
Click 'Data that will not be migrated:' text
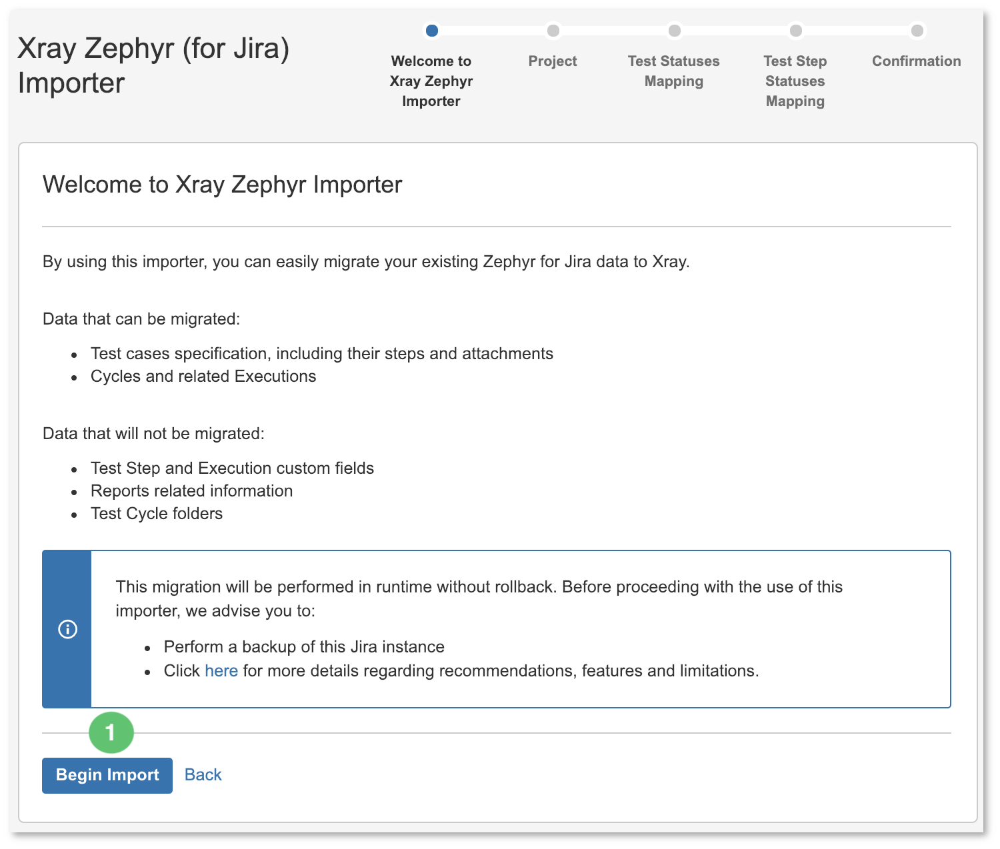153,434
